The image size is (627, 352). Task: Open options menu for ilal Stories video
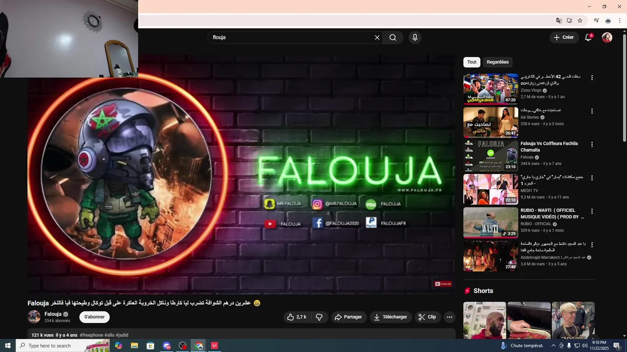click(x=592, y=111)
